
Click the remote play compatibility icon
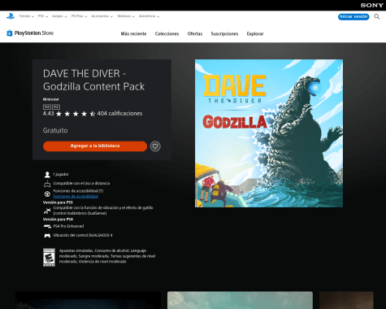[47, 184]
